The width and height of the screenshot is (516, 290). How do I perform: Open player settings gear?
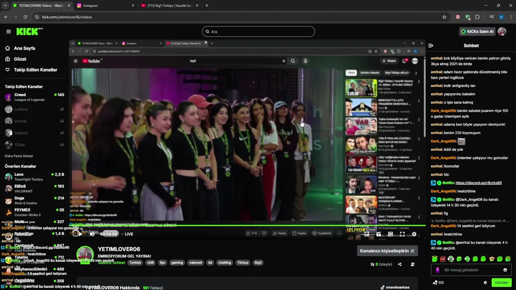(414, 234)
